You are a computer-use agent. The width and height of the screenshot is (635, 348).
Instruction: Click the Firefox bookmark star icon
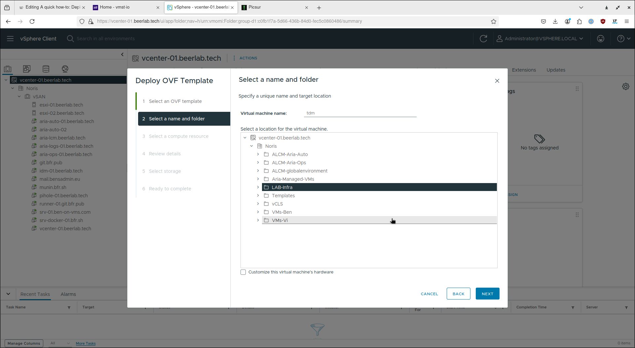pyautogui.click(x=494, y=21)
